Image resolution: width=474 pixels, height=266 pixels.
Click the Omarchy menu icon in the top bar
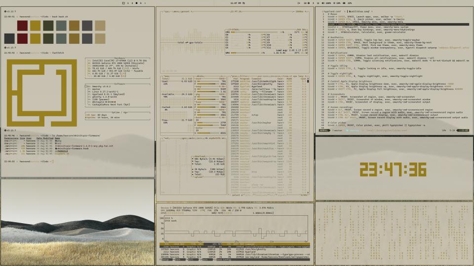point(123,3)
